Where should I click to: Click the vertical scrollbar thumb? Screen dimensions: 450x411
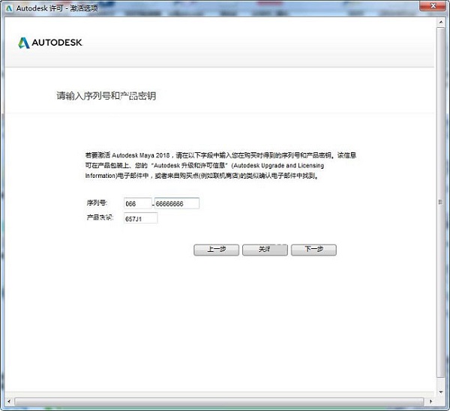tap(440, 202)
